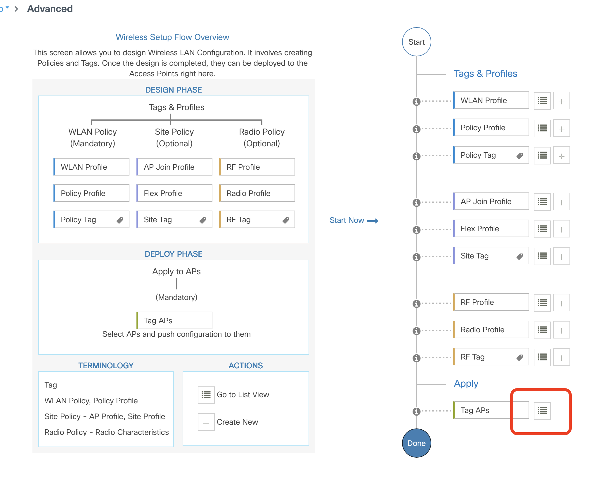Expand the breadcrumb dropdown arrow before Advanced
This screenshot has width=606, height=500.
[x=7, y=8]
